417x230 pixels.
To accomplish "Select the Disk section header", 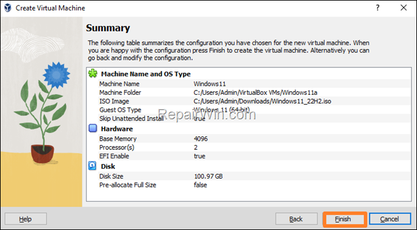I will point(108,166).
